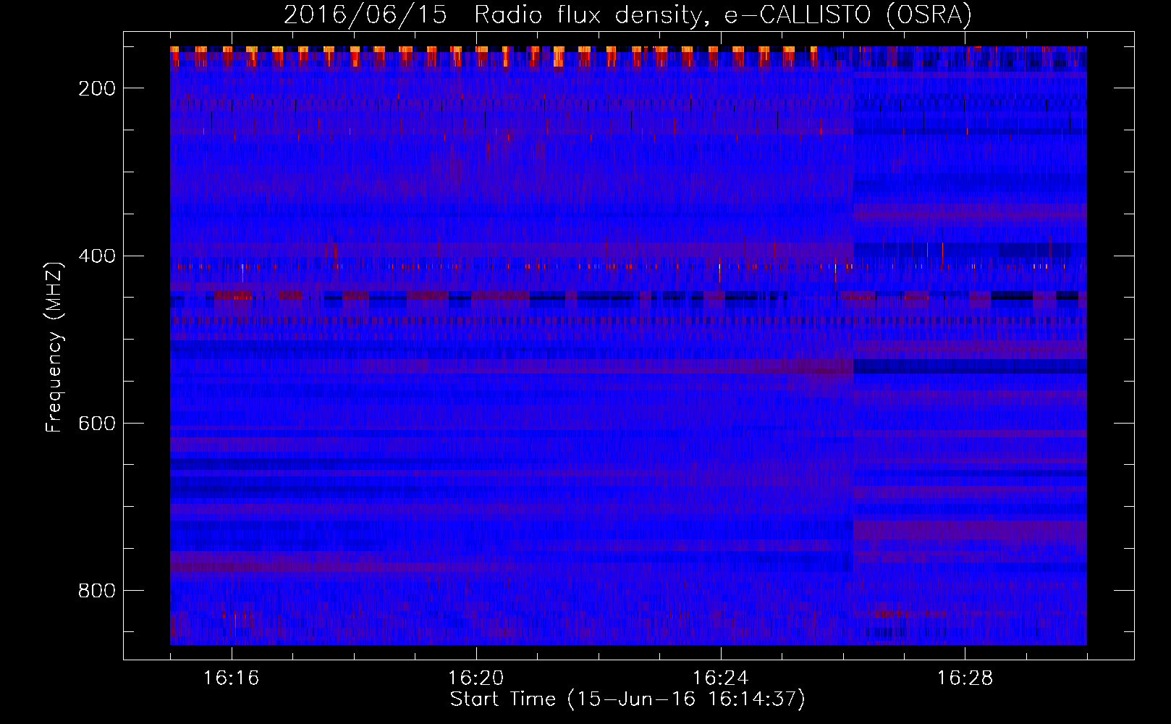
Task: Click the 16:24 time tick label
Action: click(x=721, y=678)
